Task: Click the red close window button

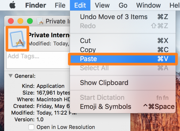Action: click(x=11, y=21)
